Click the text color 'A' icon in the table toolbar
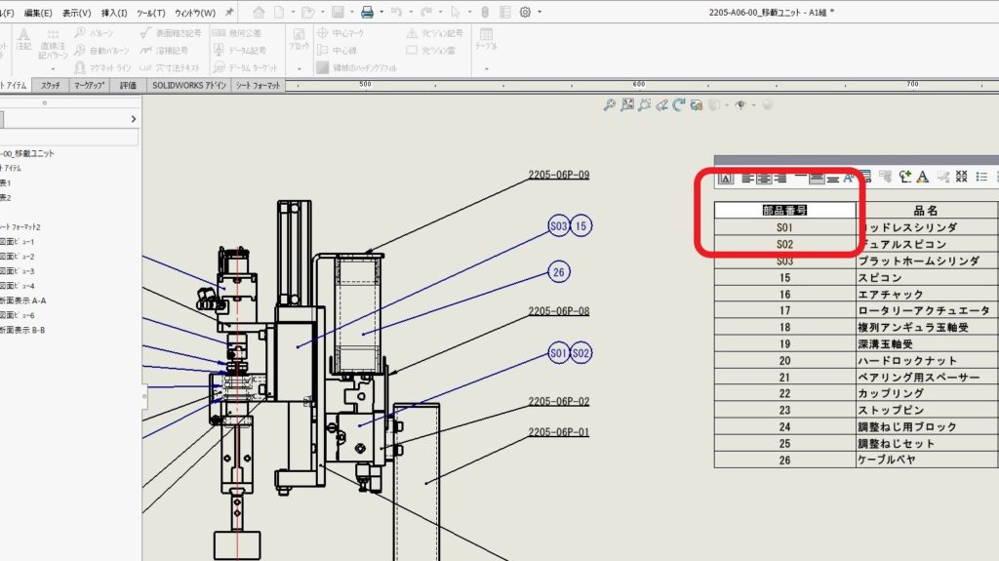This screenshot has height=561, width=999. (922, 178)
